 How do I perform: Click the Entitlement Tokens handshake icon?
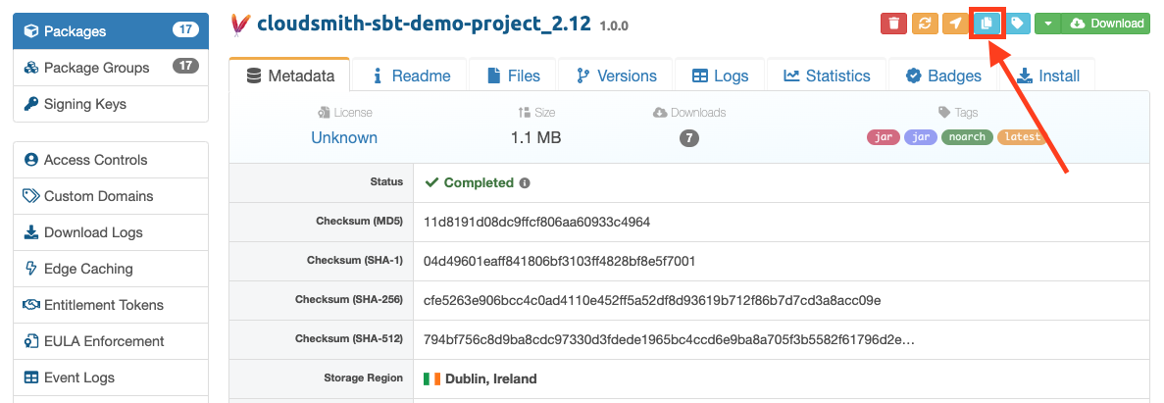tap(31, 305)
